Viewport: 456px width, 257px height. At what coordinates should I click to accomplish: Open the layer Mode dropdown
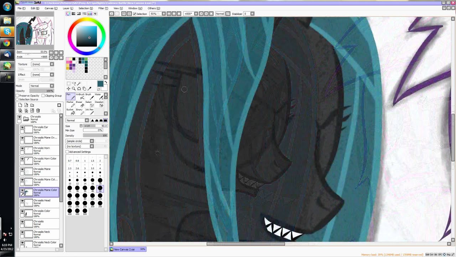tap(41, 86)
